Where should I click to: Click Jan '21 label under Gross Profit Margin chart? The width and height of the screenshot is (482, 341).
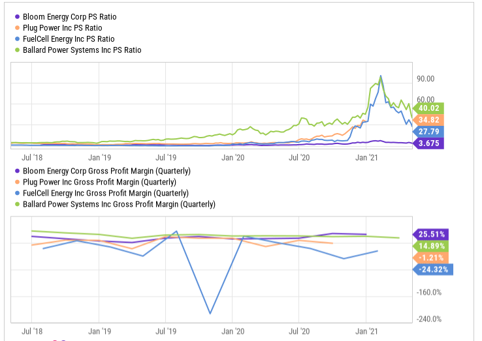tap(366, 331)
